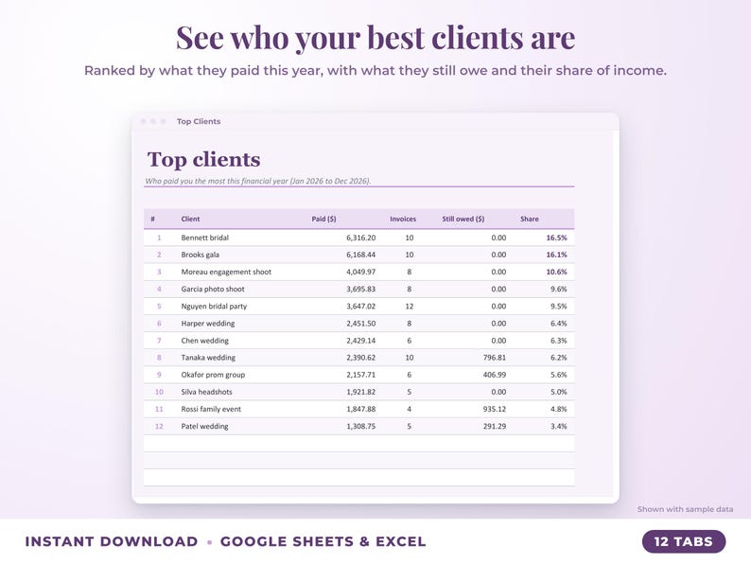The image size is (751, 564).
Task: Click the still owed value 291.29
Action: pyautogui.click(x=495, y=427)
